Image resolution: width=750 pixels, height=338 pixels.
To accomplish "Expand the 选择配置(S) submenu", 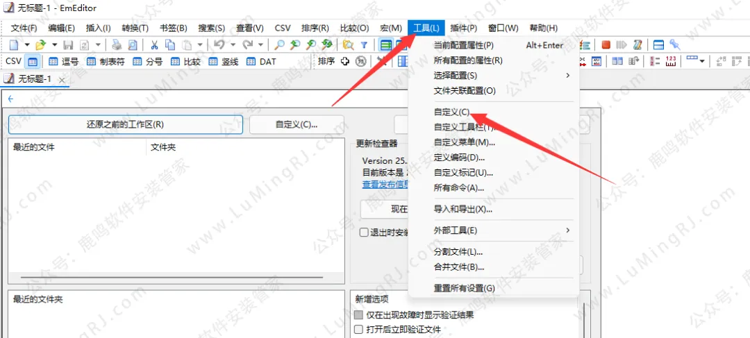I will point(568,76).
